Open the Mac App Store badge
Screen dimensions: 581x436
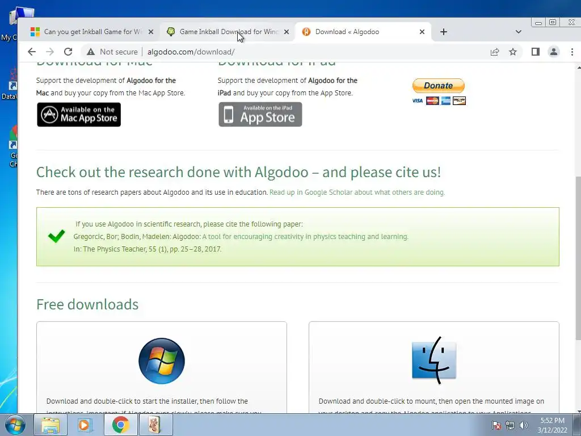tap(79, 115)
